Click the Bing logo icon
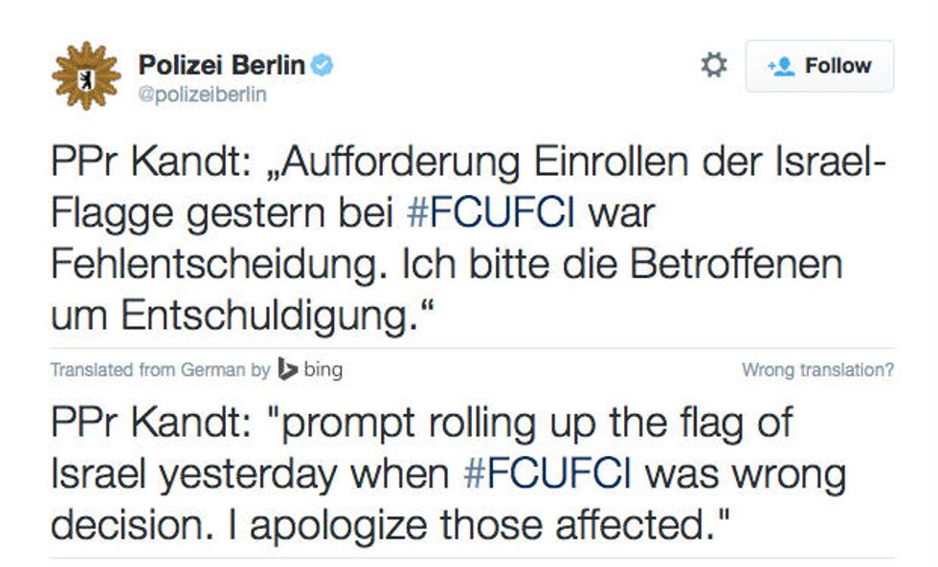Viewport: 938px width, 567px height. [x=287, y=369]
